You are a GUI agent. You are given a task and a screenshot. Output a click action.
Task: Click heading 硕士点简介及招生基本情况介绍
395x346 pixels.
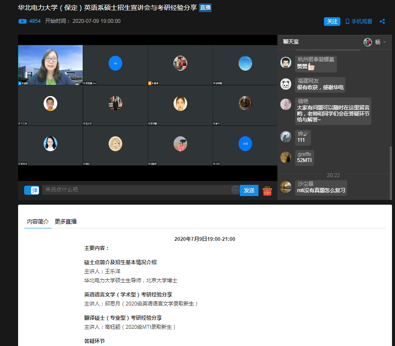click(121, 262)
